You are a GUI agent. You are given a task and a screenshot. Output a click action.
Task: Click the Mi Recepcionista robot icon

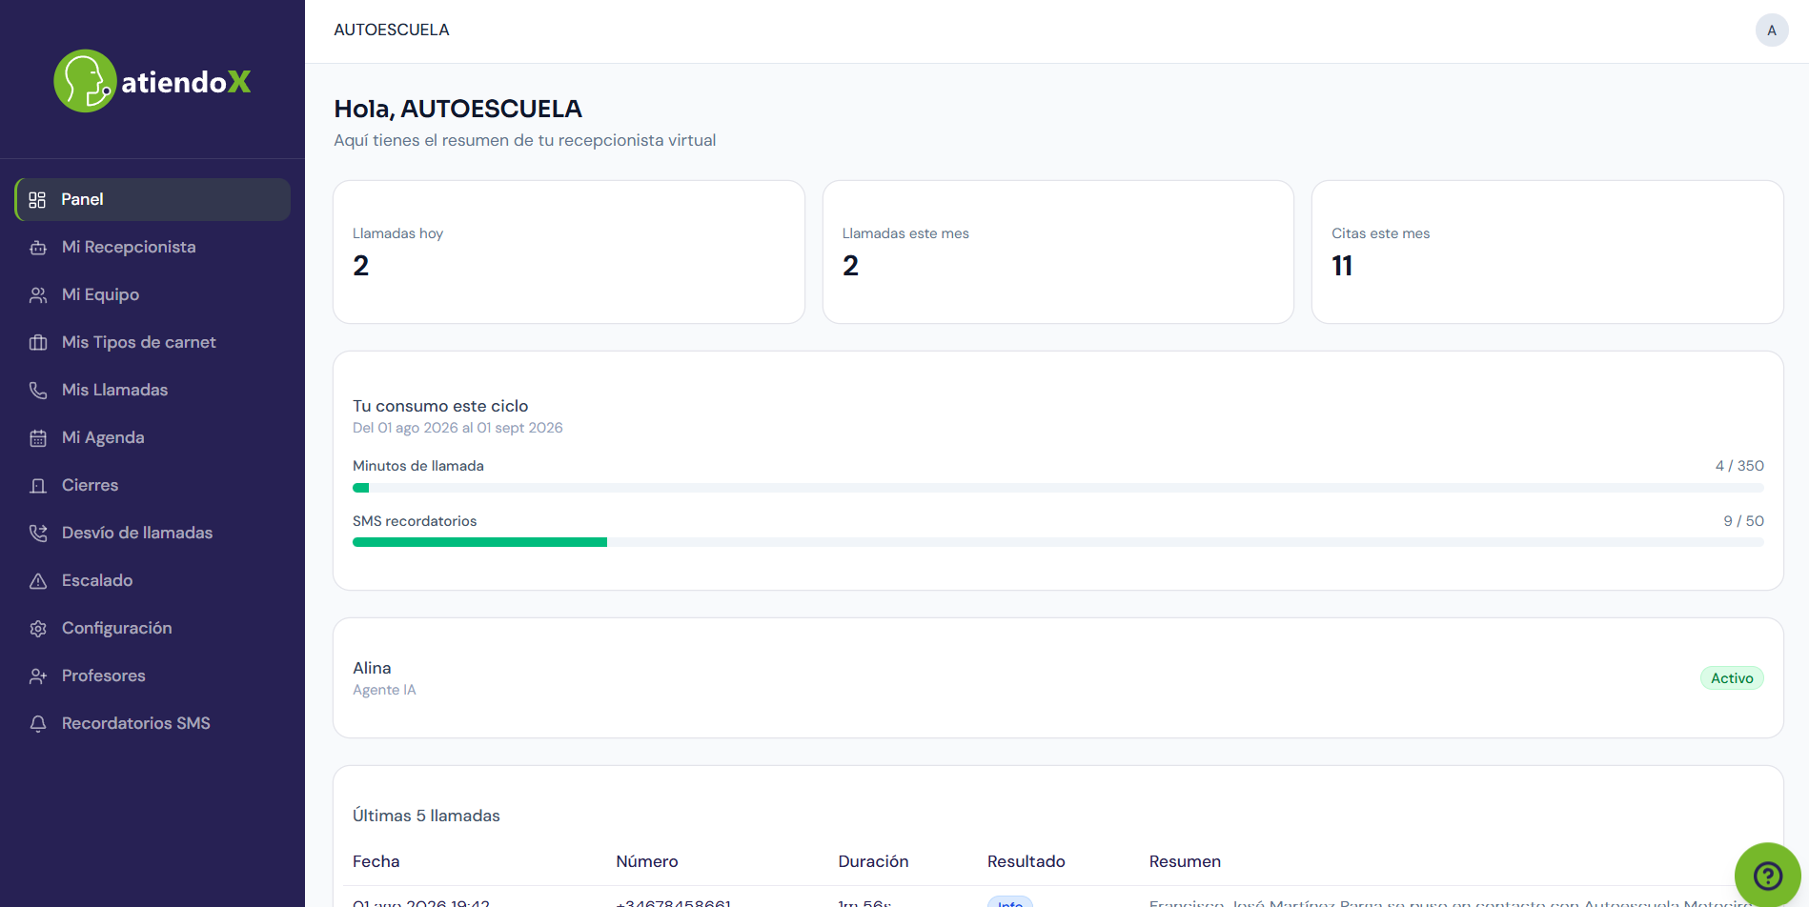coord(38,248)
